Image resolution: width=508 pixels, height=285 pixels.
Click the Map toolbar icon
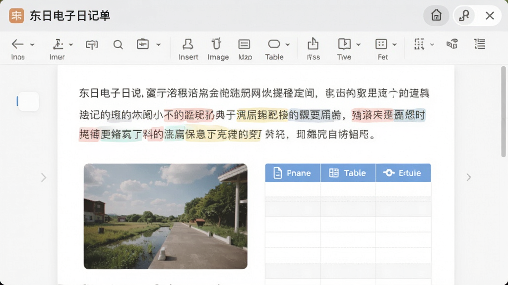pyautogui.click(x=244, y=44)
